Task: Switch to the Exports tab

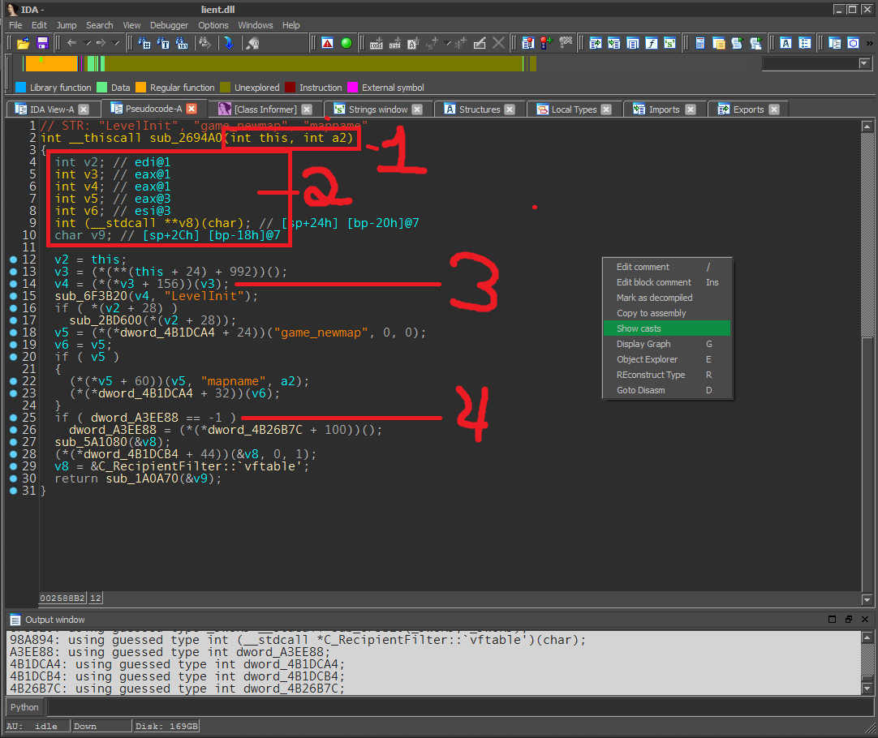Action: 749,109
